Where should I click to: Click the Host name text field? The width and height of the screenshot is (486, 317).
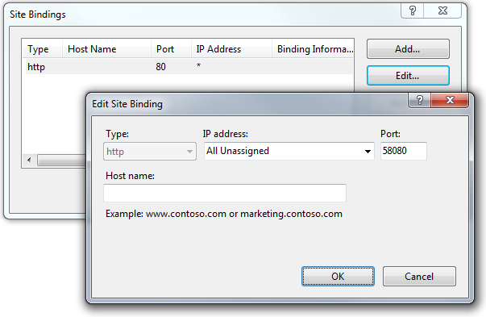(x=225, y=193)
